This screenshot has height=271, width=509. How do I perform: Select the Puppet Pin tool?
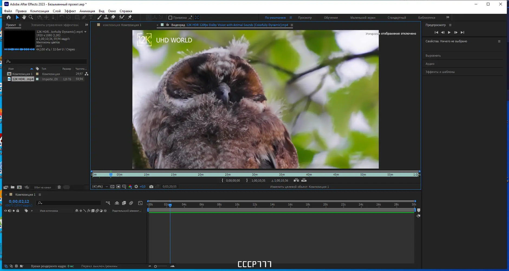click(x=130, y=17)
